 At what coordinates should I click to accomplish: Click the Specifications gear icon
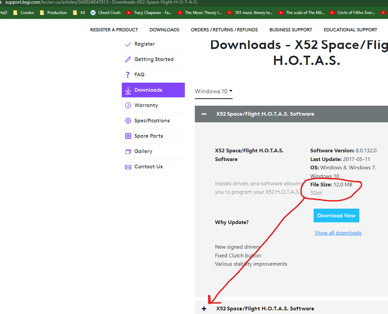tap(128, 121)
